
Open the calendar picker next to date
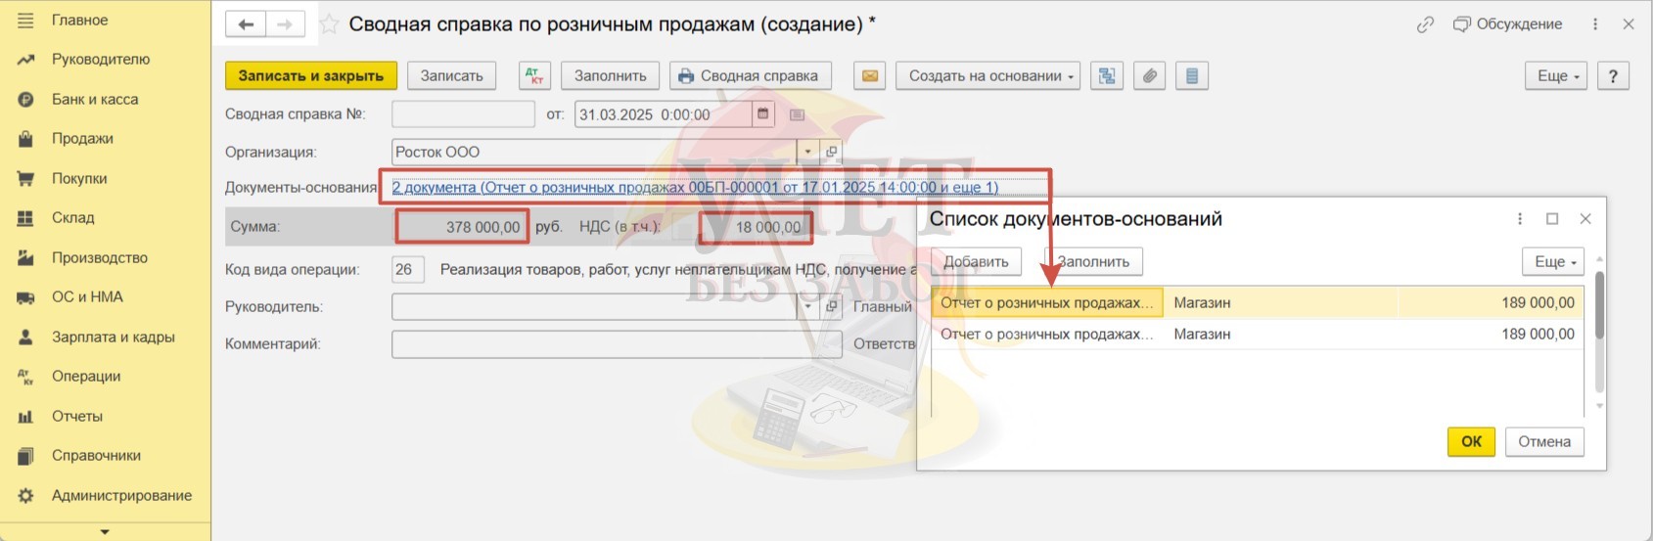point(763,114)
